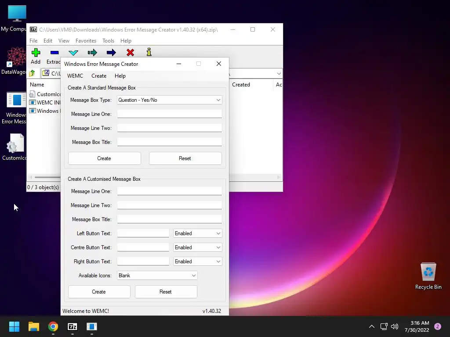Open CustomIcons desktop file icon

point(15,147)
